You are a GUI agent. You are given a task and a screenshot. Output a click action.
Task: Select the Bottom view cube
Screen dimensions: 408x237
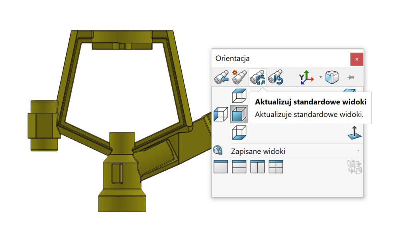239,132
